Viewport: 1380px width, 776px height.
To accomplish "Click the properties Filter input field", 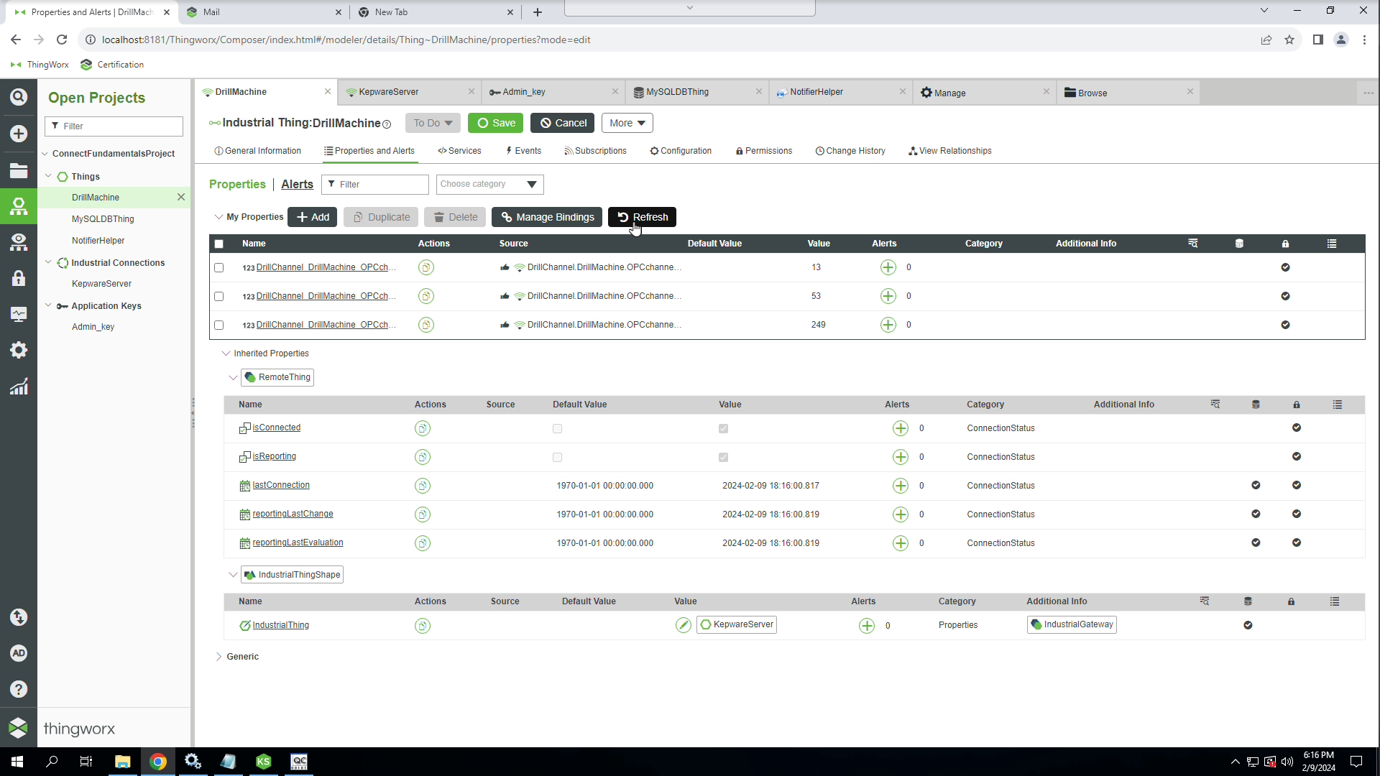I will [x=375, y=185].
